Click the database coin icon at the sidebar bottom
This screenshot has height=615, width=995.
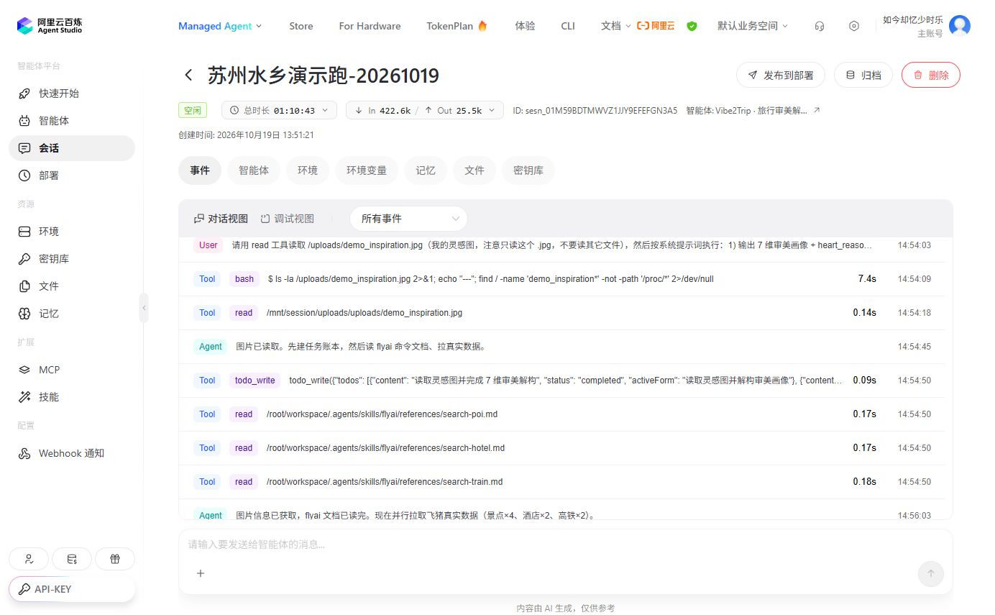tap(72, 559)
